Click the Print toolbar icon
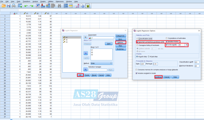204x120 pixels. (14, 6)
